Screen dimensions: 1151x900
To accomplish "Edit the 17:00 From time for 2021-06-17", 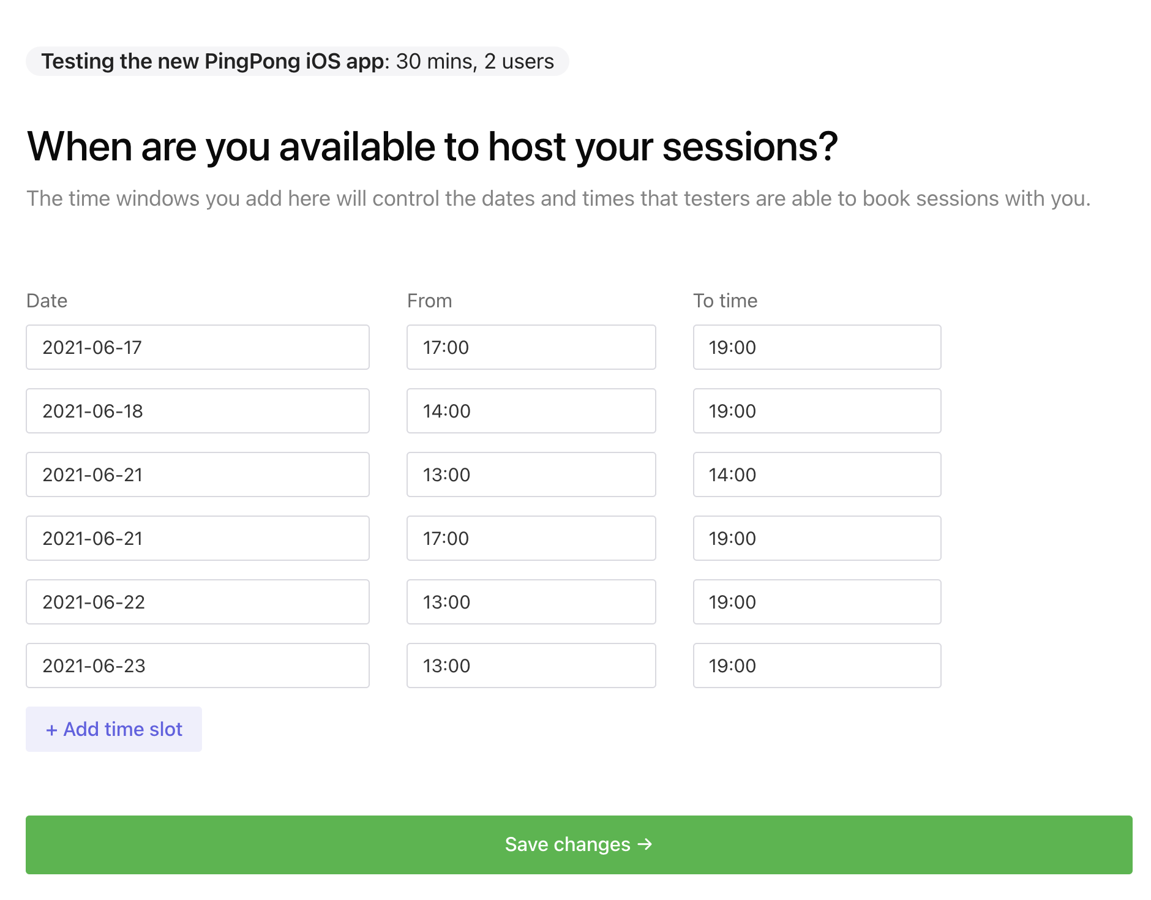I will (531, 347).
